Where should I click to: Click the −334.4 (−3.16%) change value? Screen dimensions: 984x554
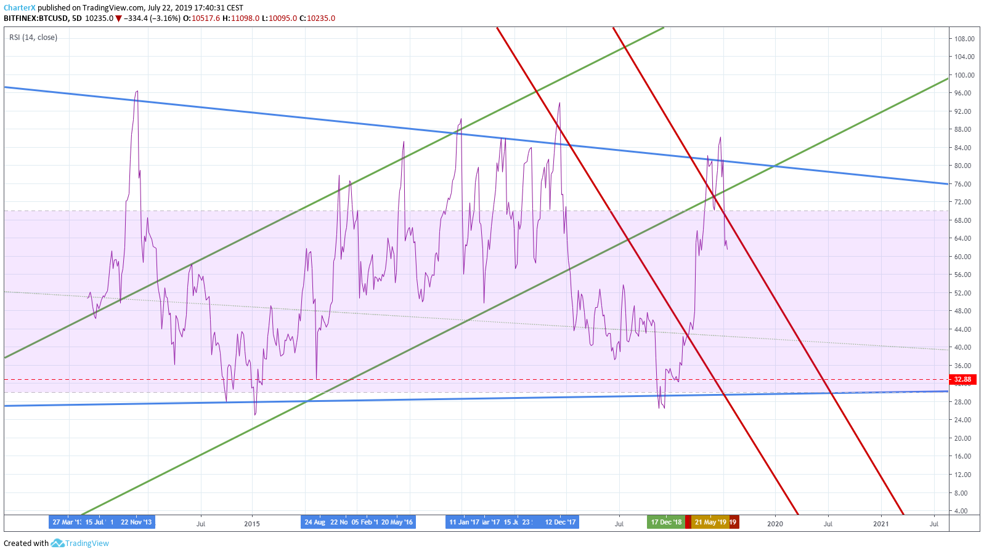pos(152,18)
